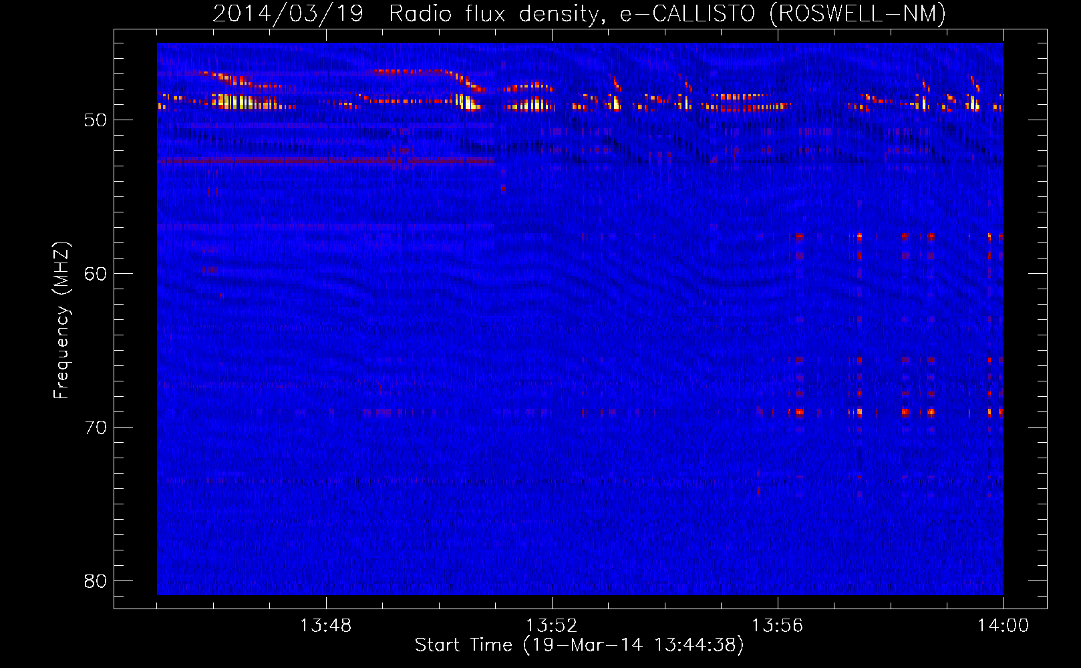Select the 70 frequency tick label
Screen dimensions: 1081x668
(x=96, y=428)
